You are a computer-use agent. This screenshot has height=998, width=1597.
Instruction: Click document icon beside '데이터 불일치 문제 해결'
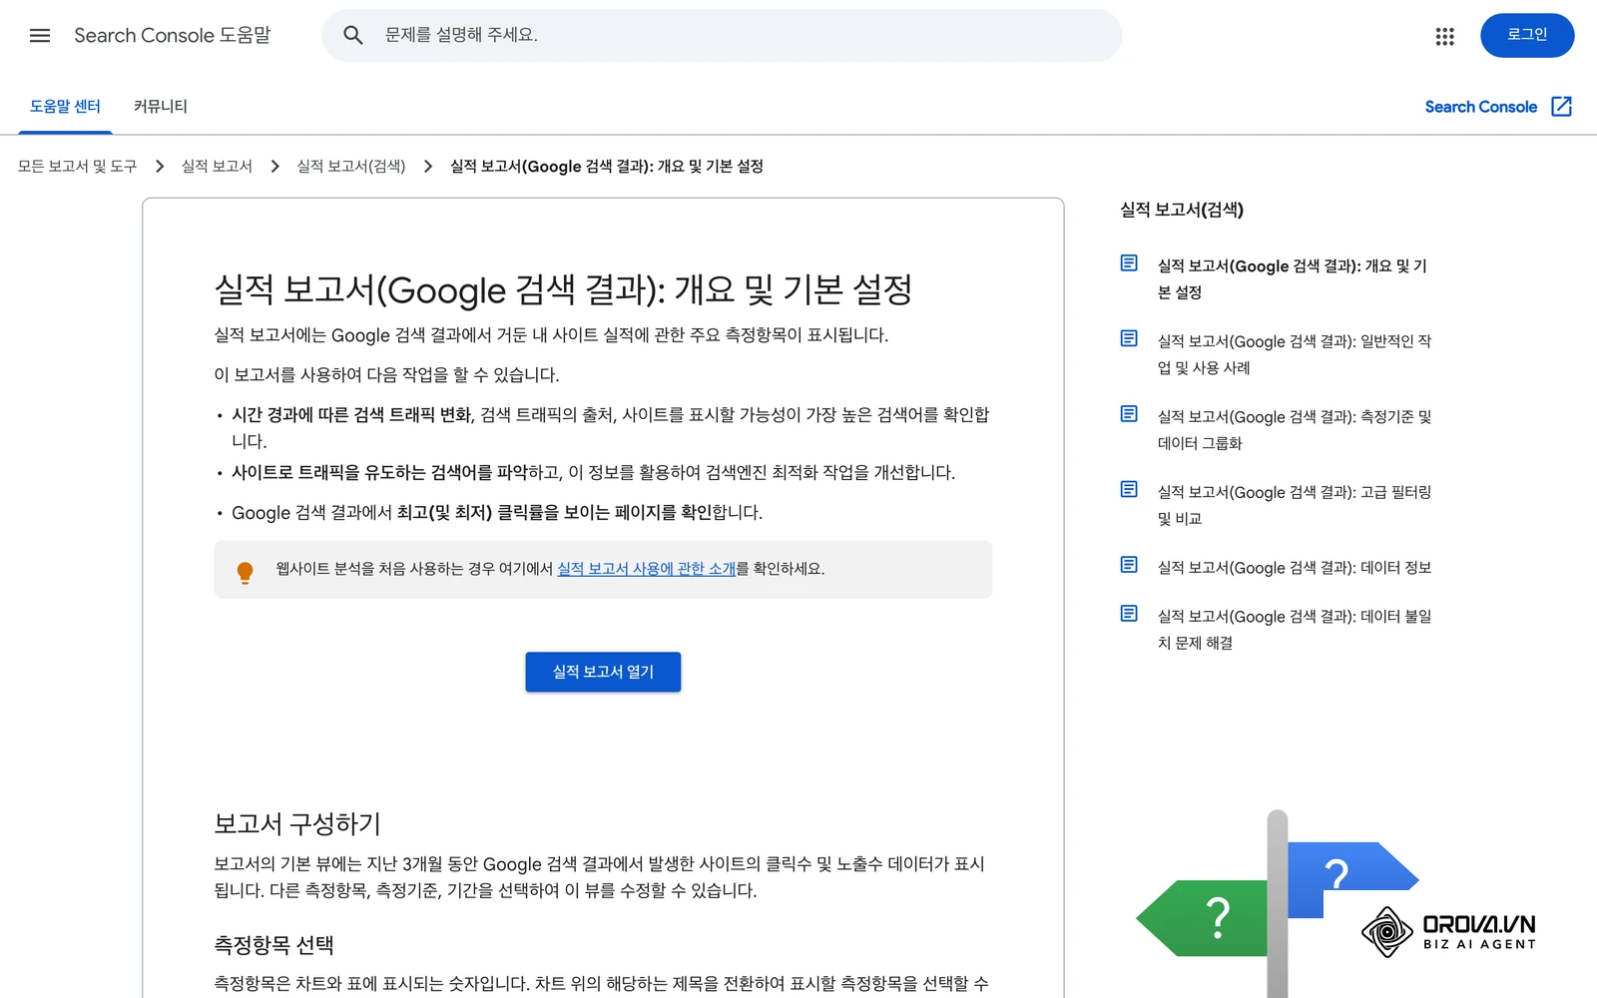click(x=1129, y=614)
